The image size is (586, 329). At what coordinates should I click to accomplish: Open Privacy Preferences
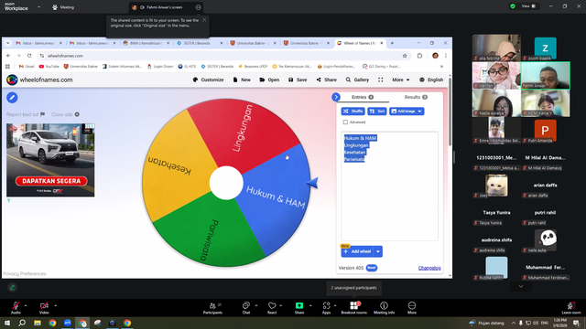25,274
